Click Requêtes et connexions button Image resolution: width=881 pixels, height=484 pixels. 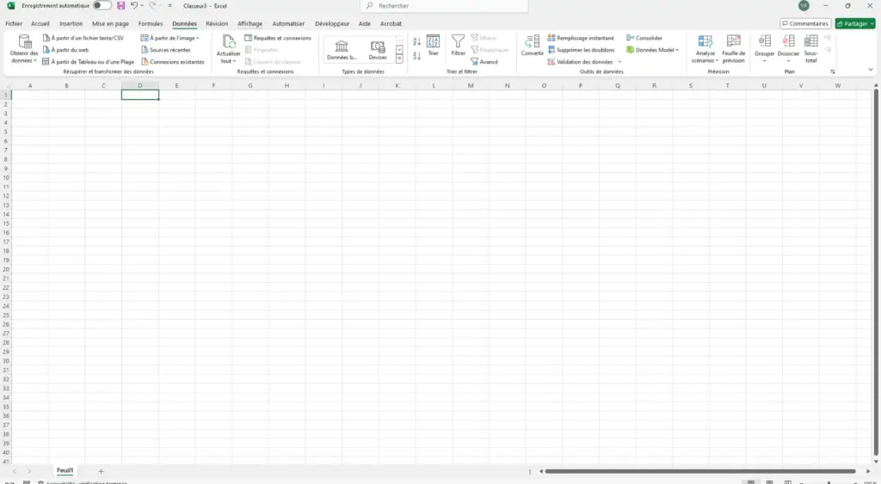pos(278,38)
